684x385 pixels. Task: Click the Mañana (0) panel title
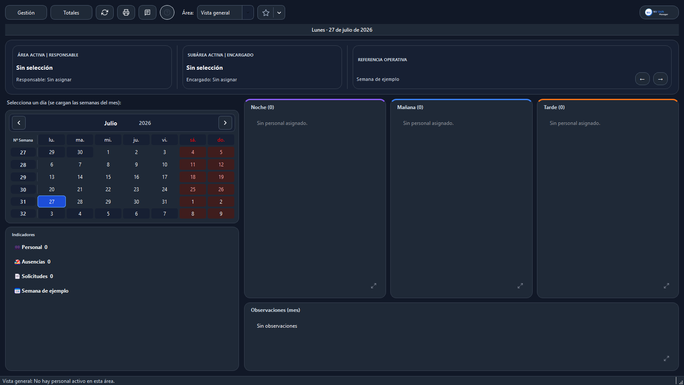pos(410,107)
